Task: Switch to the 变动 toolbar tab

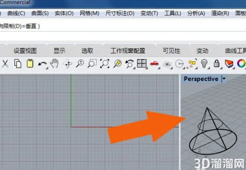Action: coord(202,50)
